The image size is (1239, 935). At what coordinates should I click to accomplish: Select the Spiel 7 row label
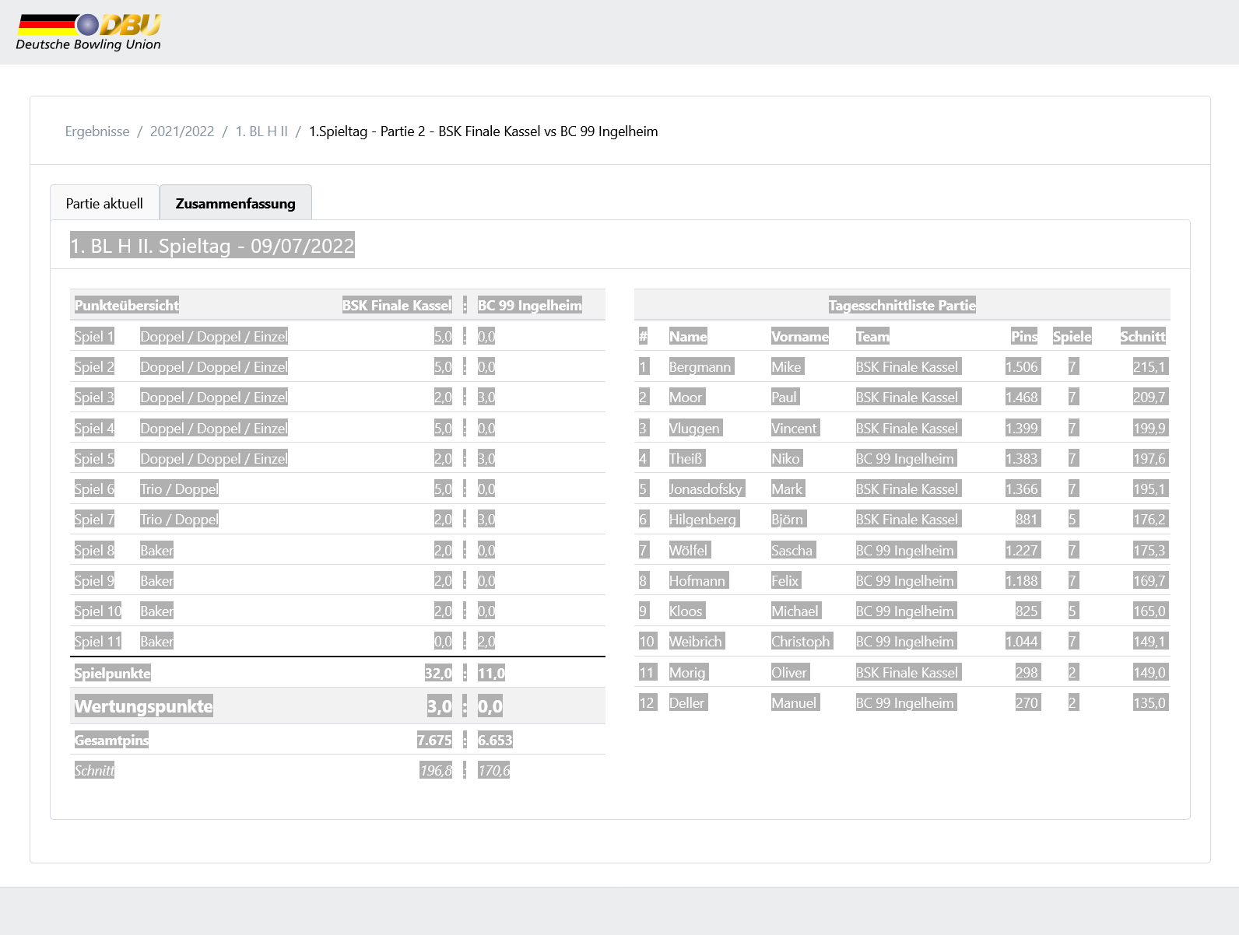[94, 519]
